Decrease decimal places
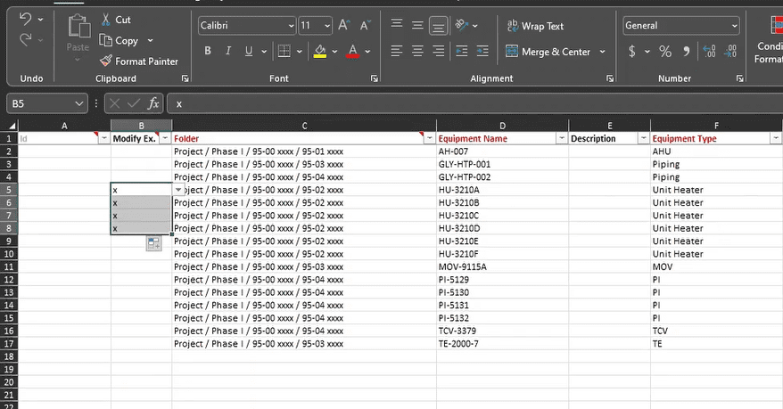783x409 pixels. coord(730,51)
